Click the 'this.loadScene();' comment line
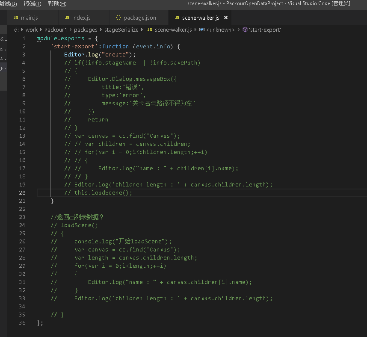This screenshot has width=367, height=337. click(98, 193)
